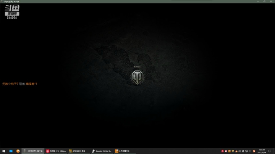The height and width of the screenshot is (154, 275).
Task: Click the red NetEase music tray icon
Action: (x=222, y=151)
